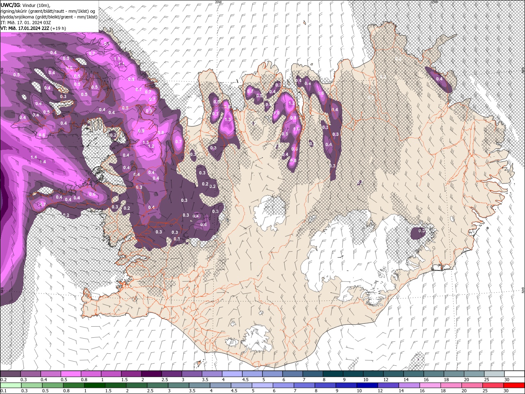The width and height of the screenshot is (525, 394).
Task: Click the lower legend swatch above label 8
Action: pyautogui.click(x=325, y=385)
